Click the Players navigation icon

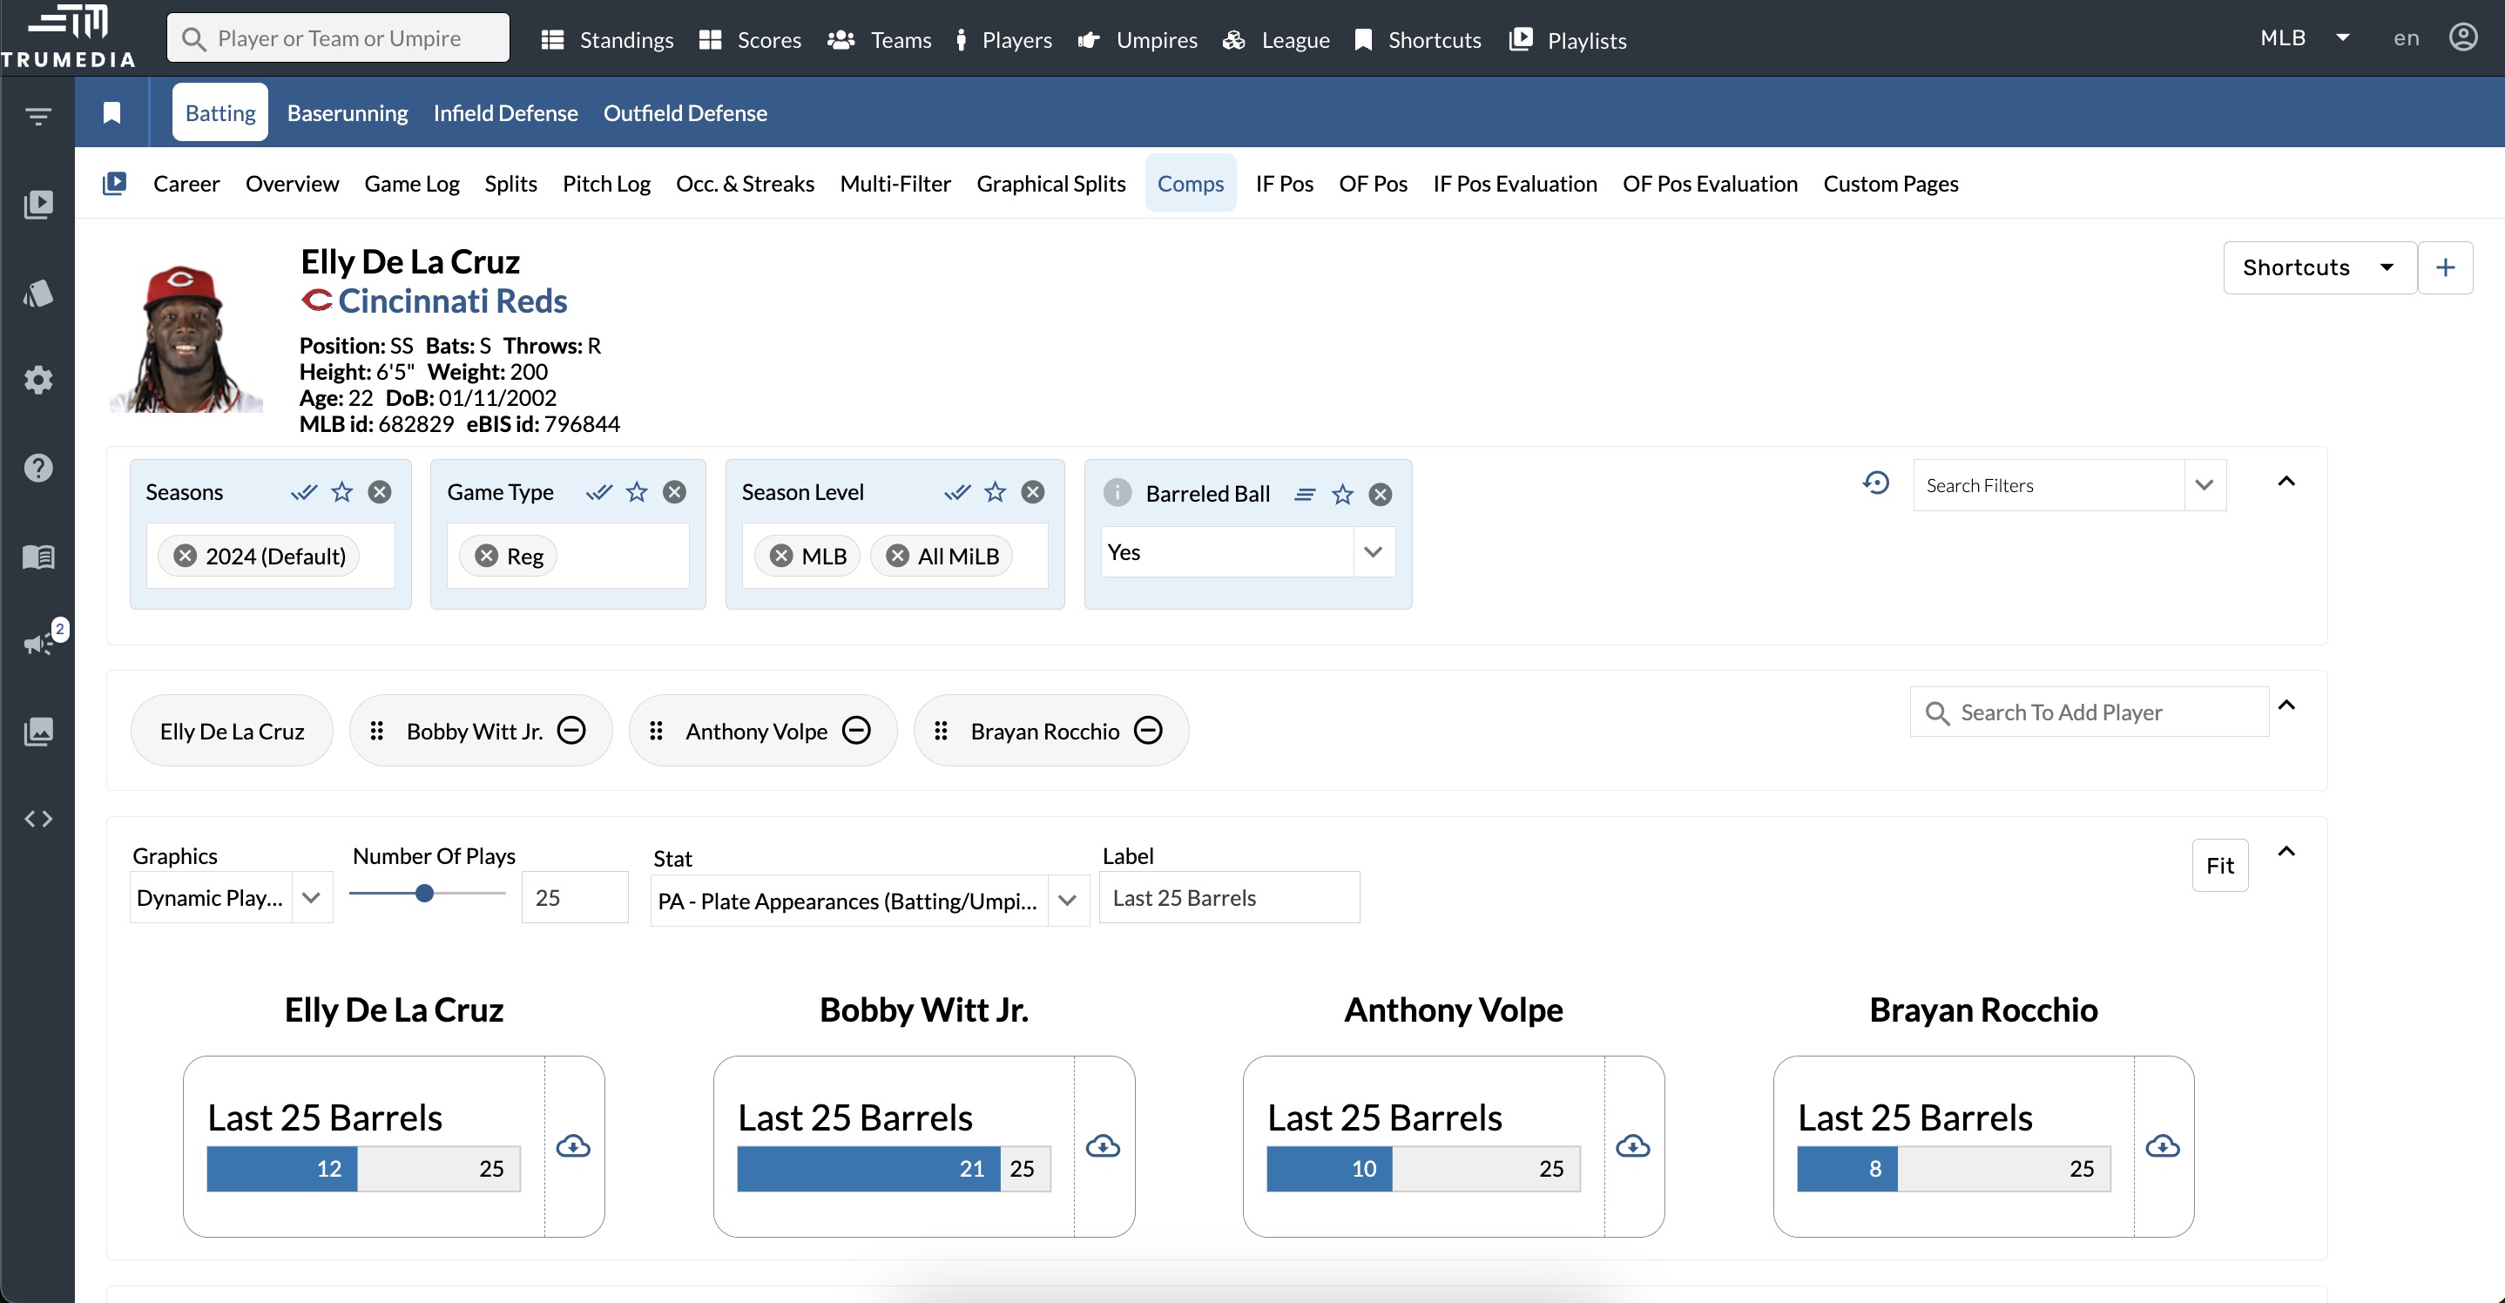pyautogui.click(x=961, y=38)
